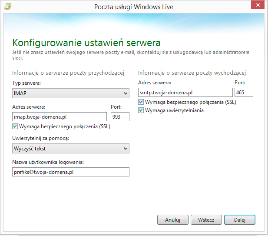This screenshot has width=268, height=236.
Task: Toggle Wymaga uwierzytelniania checkbox
Action: pos(141,110)
